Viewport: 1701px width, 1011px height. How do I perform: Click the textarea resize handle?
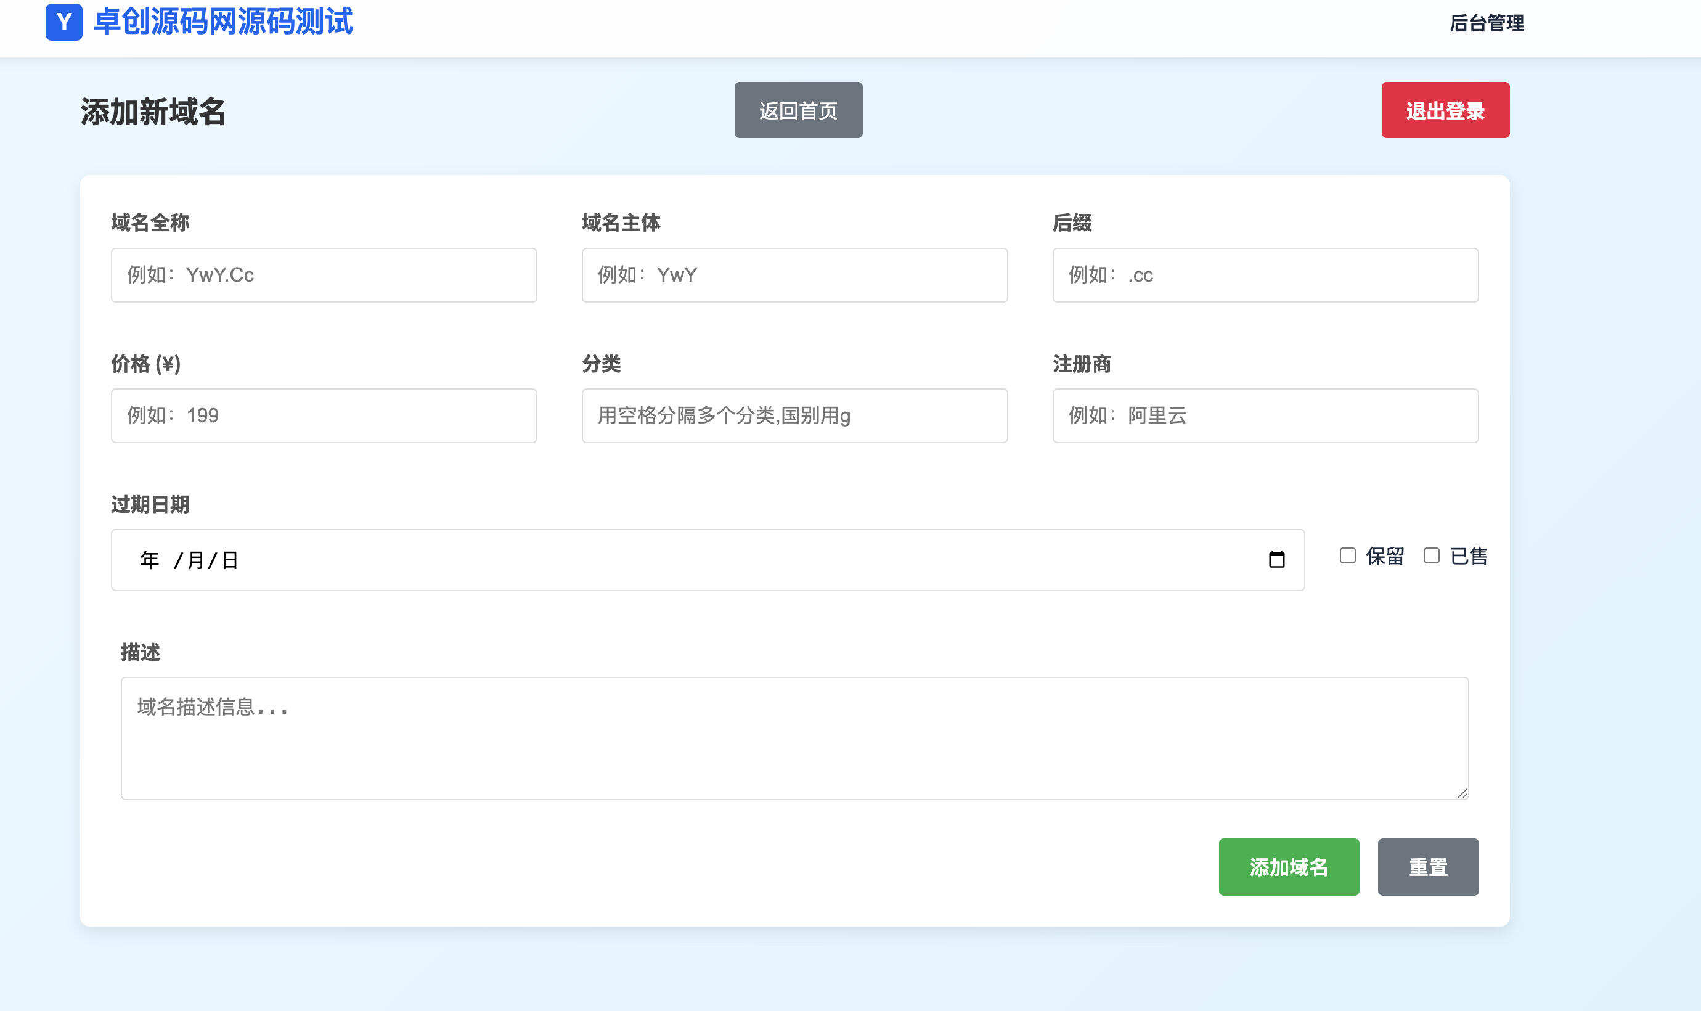pos(1462,792)
